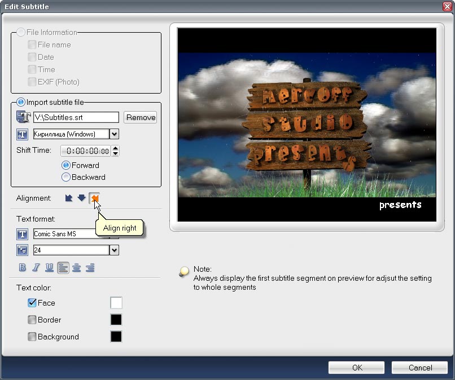Set text justification to center
Image resolution: width=455 pixels, height=380 pixels.
76,268
